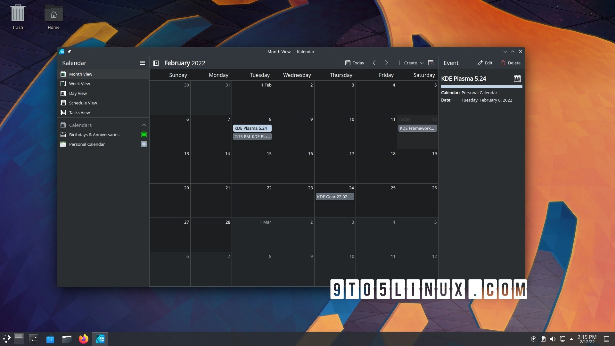Screen dimensions: 615x346
Task: Open the Kalendar sidebar hamburger menu
Action: (x=143, y=63)
